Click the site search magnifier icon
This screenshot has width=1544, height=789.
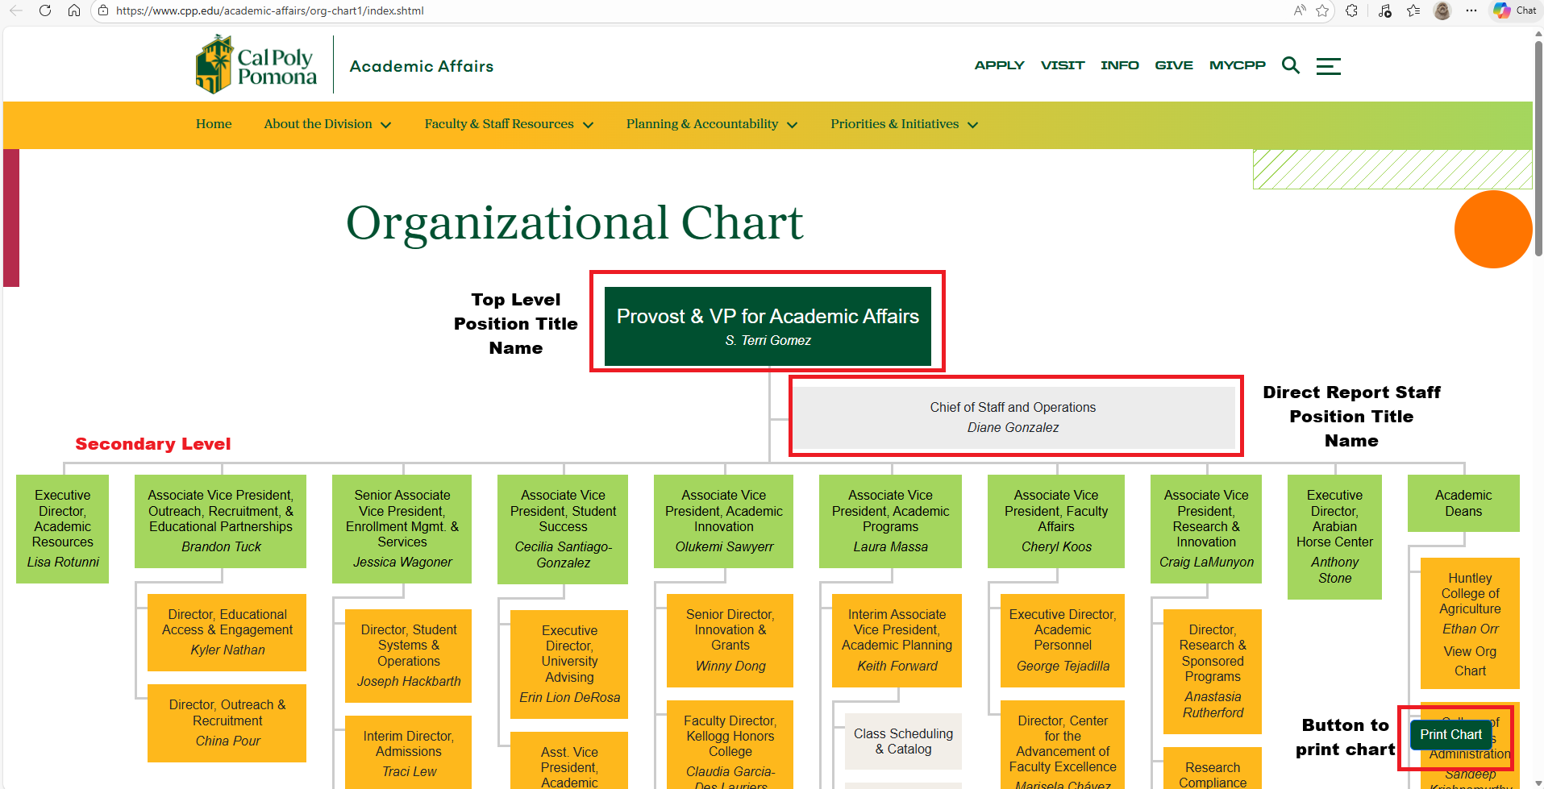(x=1290, y=65)
